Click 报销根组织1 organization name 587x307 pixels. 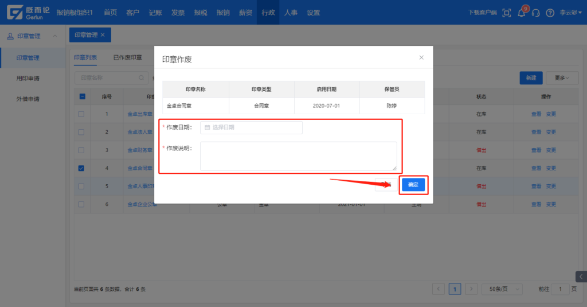[75, 13]
